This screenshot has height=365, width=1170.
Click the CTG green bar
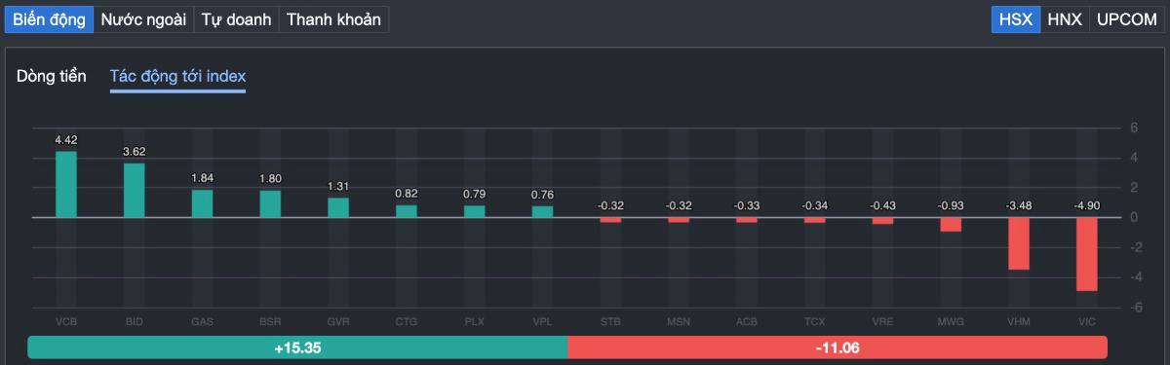pyautogui.click(x=407, y=211)
